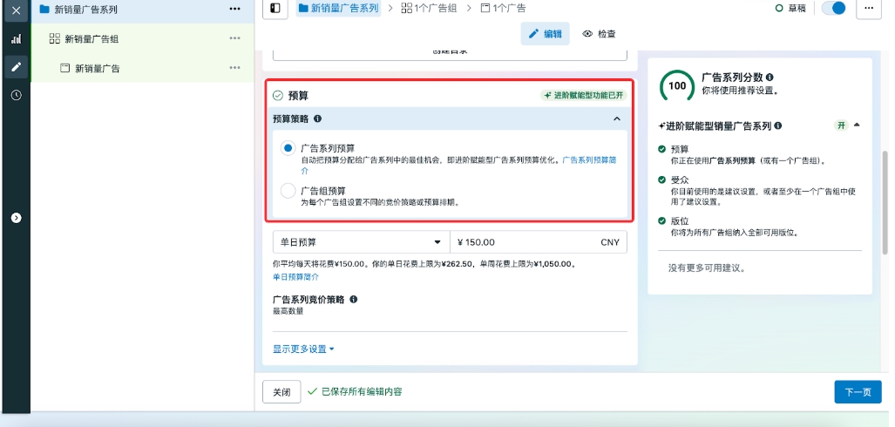This screenshot has height=427, width=895.
Task: Open the bar chart performance icon in sidebar
Action: (x=16, y=39)
